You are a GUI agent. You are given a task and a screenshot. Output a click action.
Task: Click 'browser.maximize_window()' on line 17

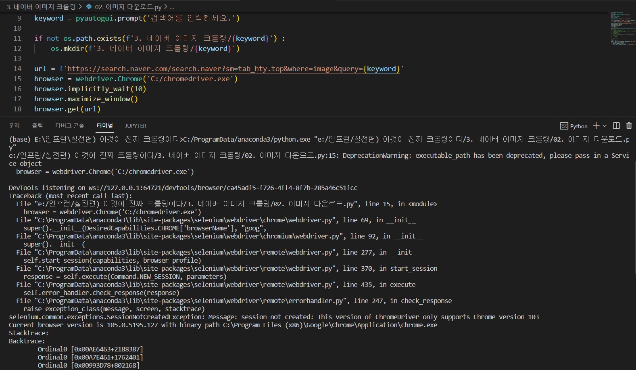point(86,99)
